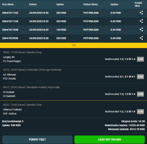The width and height of the screenshot is (147, 144).
Task: Select the 3.95 odds box for Lyngby BK
Action: (x=140, y=59)
